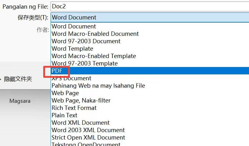This screenshot has height=146, width=249.
Task: Select Rich Text Format
Action: click(150, 108)
